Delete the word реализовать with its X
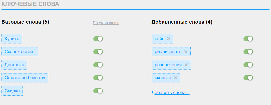The height and width of the screenshot is (105, 271). click(186, 52)
